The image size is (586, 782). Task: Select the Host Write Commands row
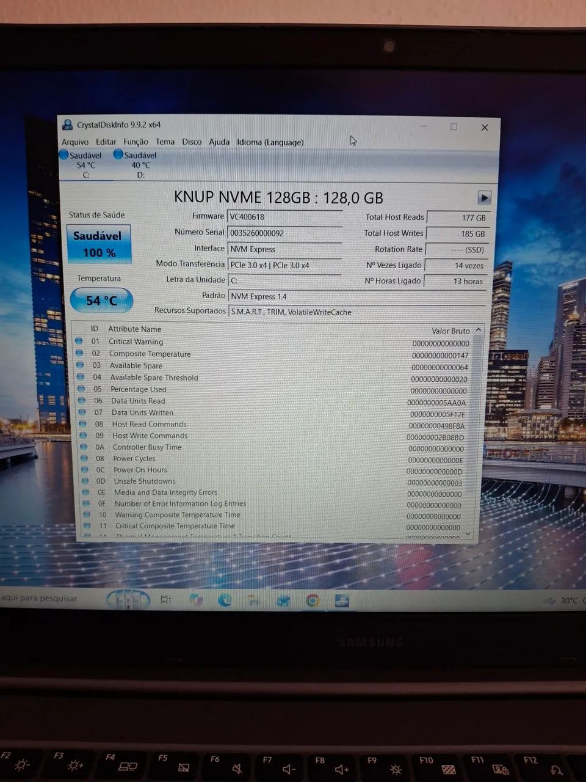[x=275, y=436]
